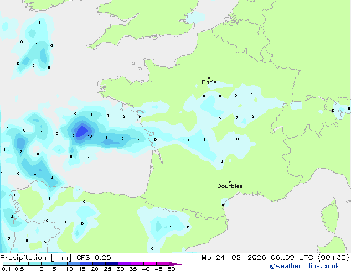Click the 06..09 UTC time text
This screenshot has width=351, height=271.
coord(292,258)
